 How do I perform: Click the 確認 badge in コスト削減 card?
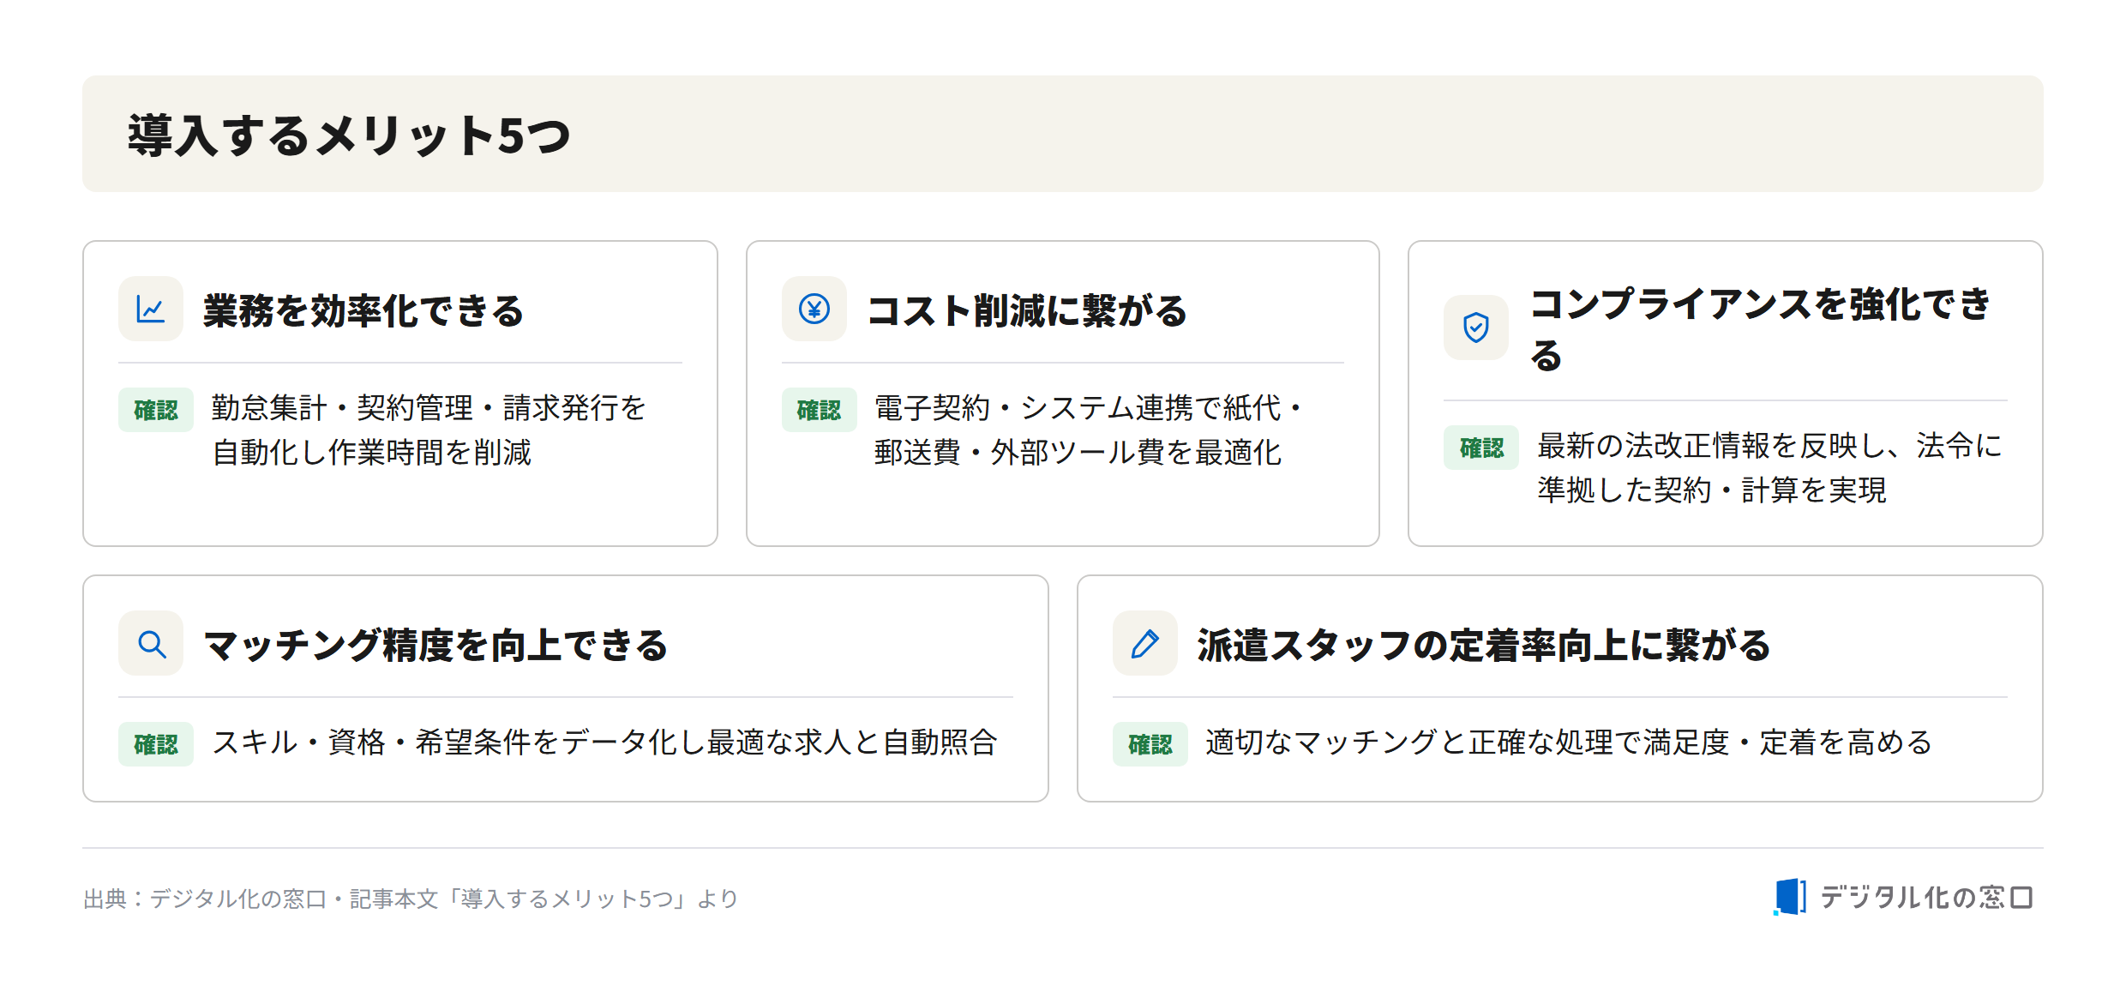[x=819, y=410]
